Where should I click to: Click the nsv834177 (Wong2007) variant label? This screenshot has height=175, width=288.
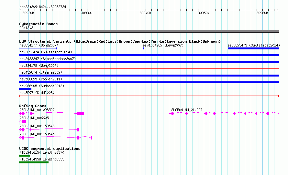pyautogui.click(x=39, y=45)
